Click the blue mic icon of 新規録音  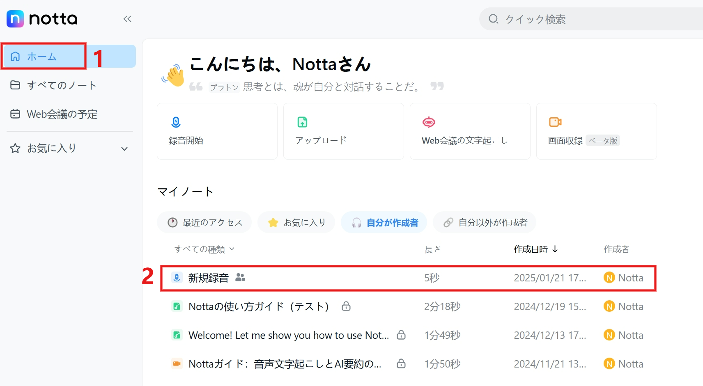177,278
